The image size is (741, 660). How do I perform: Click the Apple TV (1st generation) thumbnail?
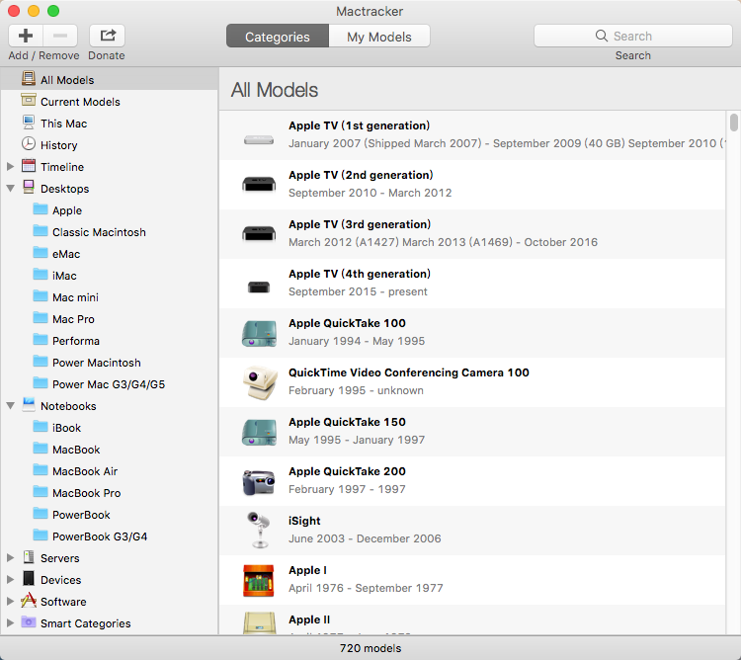click(259, 140)
